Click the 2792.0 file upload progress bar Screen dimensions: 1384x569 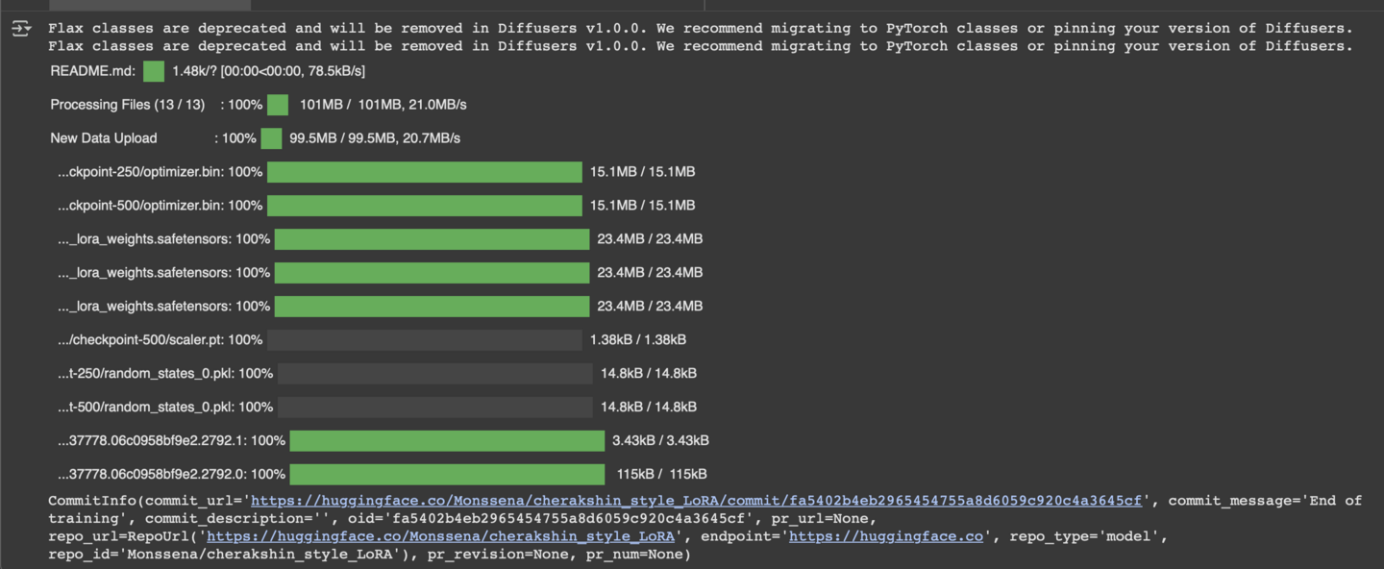tap(447, 475)
